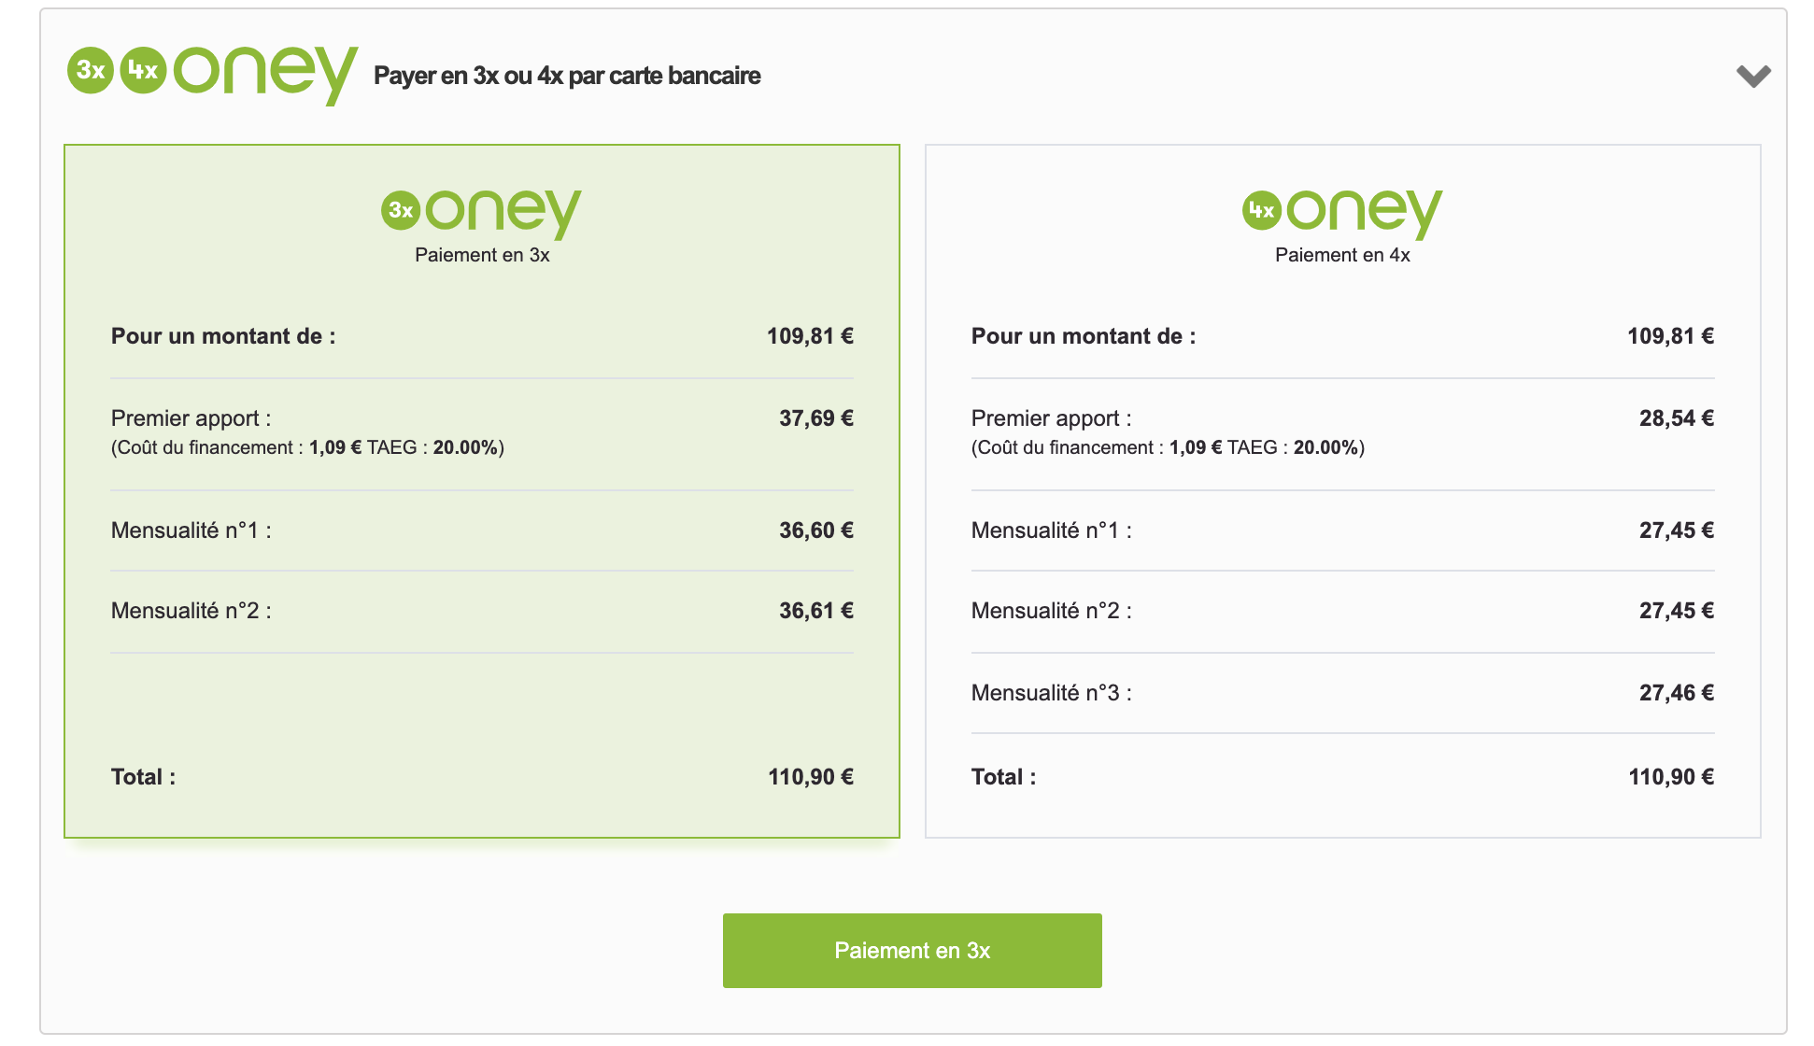The image size is (1814, 1046).
Task: Collapse the Oney payment section with chevron
Action: (x=1753, y=76)
